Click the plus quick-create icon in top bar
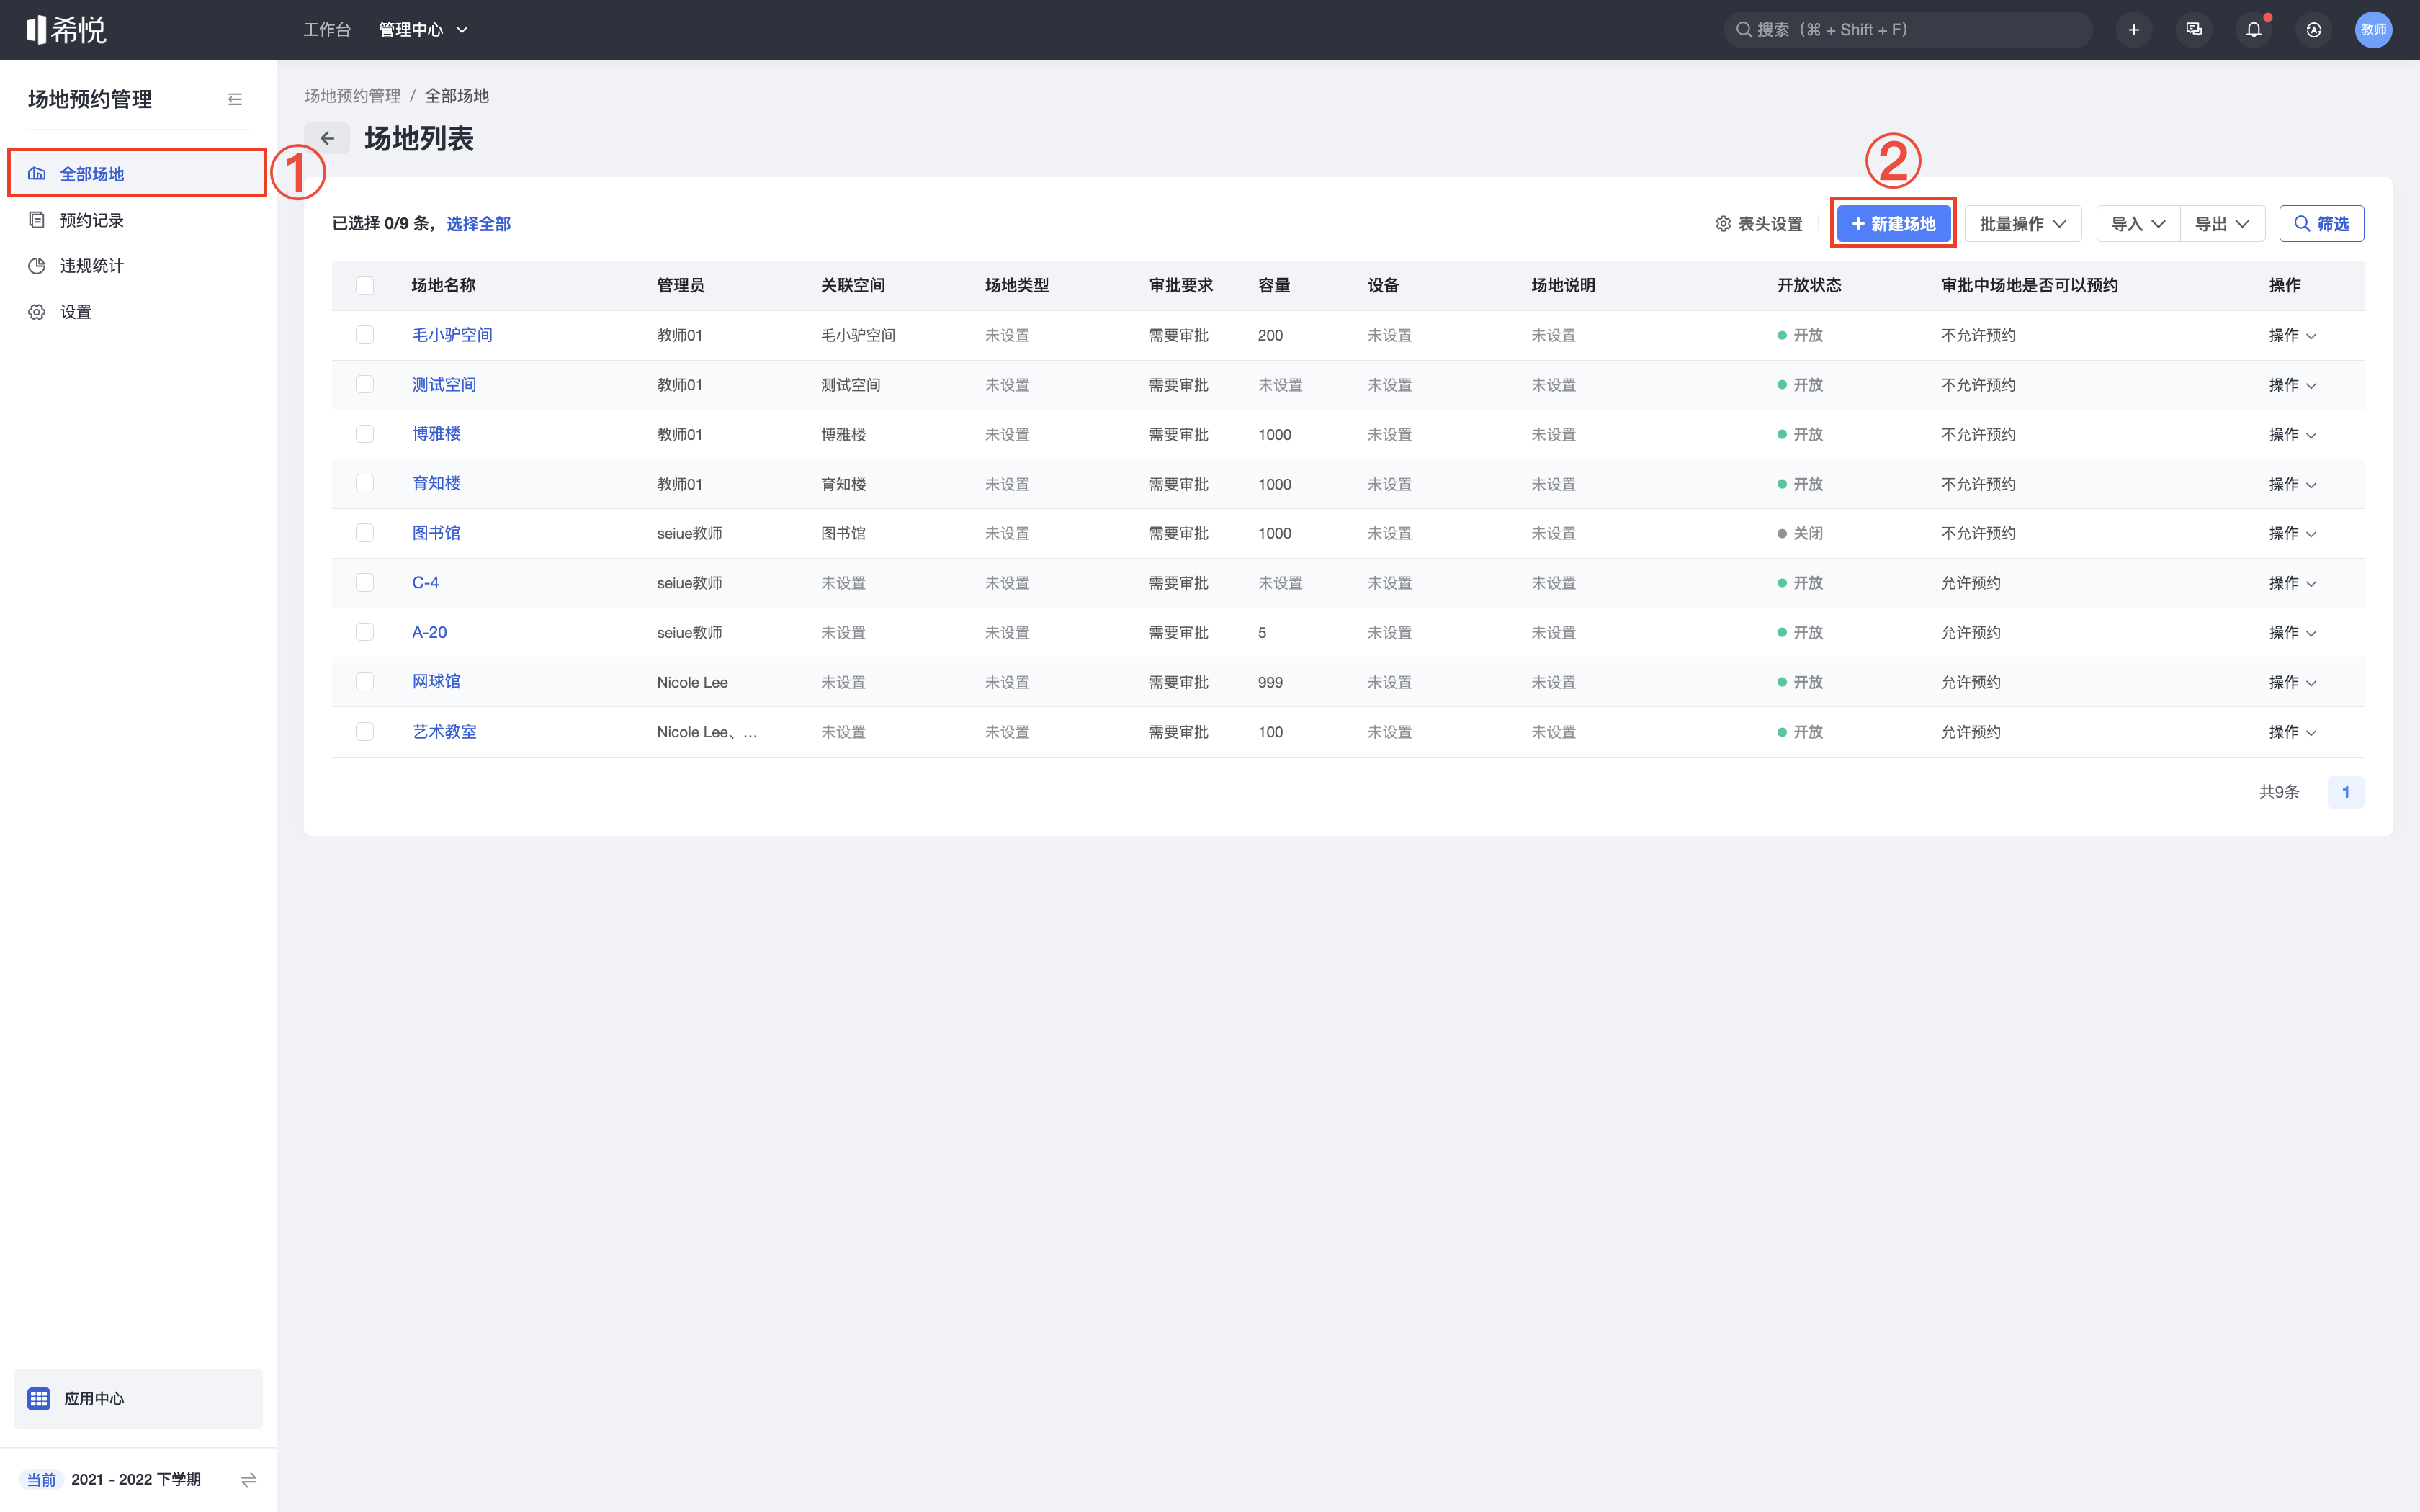Screen dimensions: 2420x1512 pos(2133,30)
